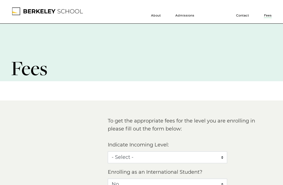The width and height of the screenshot is (283, 185).
Task: Click the stepper arrows beside the 'No' field
Action: click(x=222, y=184)
